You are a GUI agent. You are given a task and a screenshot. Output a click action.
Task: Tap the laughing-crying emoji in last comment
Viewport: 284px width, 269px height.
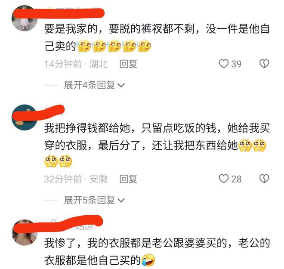click(148, 260)
